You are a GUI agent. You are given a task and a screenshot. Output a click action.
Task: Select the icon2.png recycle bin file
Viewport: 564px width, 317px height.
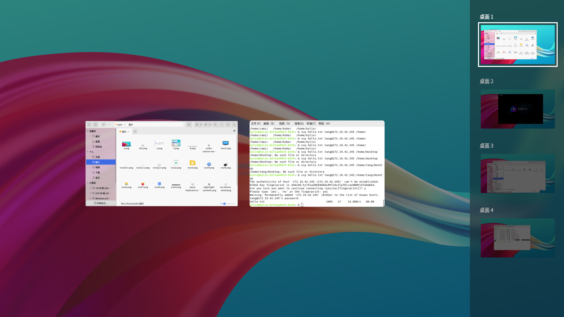176,163
